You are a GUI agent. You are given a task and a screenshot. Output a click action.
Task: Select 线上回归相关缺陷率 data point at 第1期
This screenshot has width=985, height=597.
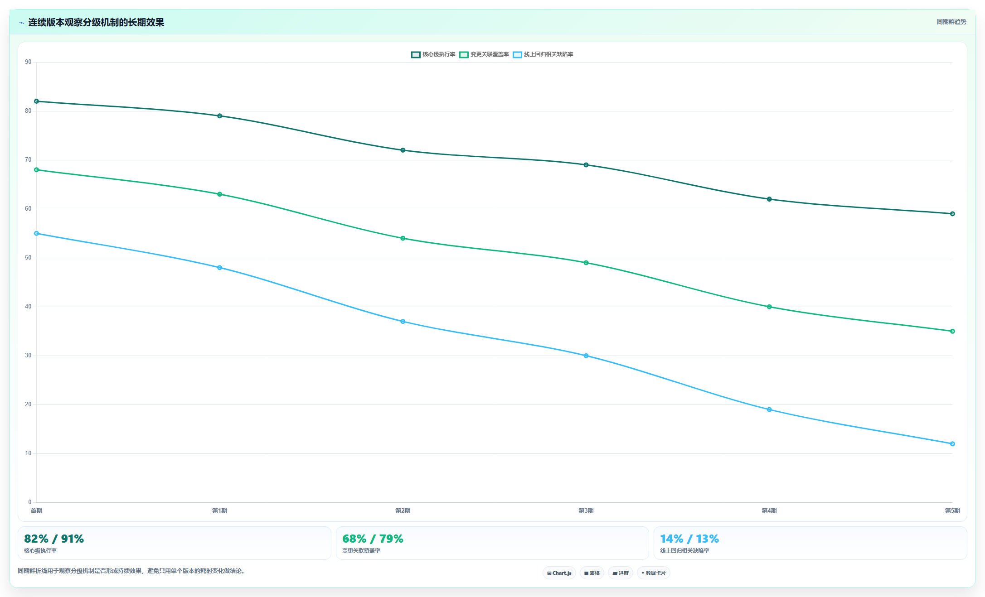click(x=220, y=268)
